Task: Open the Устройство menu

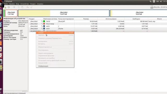Action: tap(25, 4)
